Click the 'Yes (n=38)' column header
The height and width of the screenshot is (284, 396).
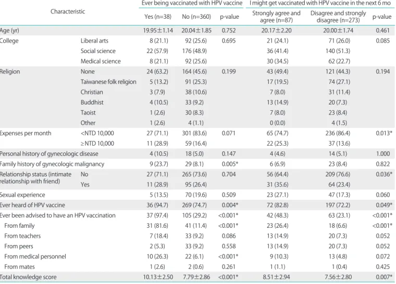pos(158,17)
